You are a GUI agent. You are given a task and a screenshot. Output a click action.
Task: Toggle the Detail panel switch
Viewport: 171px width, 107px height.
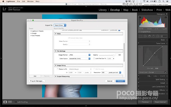click(x=138, y=83)
